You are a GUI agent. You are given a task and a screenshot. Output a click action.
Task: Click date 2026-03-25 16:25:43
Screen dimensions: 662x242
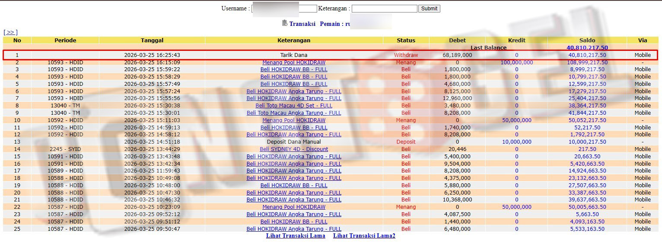tap(152, 55)
